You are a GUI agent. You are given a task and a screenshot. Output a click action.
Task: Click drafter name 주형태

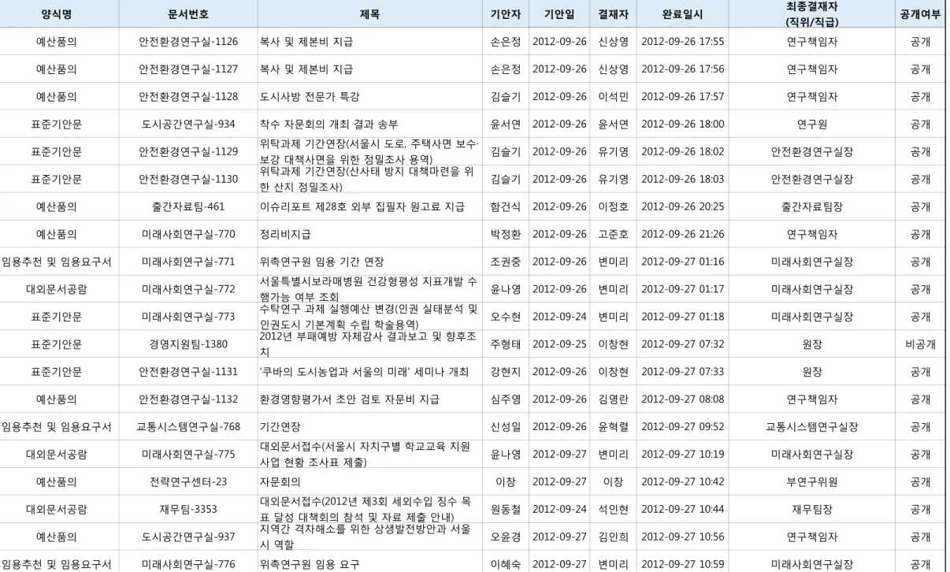point(505,345)
